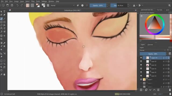Image resolution: width=172 pixels, height=96 pixels.
Task: Choose the Line tool
Action: point(4,19)
